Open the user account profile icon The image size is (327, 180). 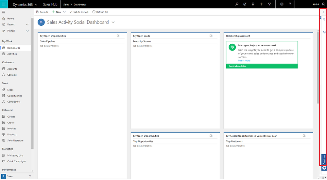point(323,4)
